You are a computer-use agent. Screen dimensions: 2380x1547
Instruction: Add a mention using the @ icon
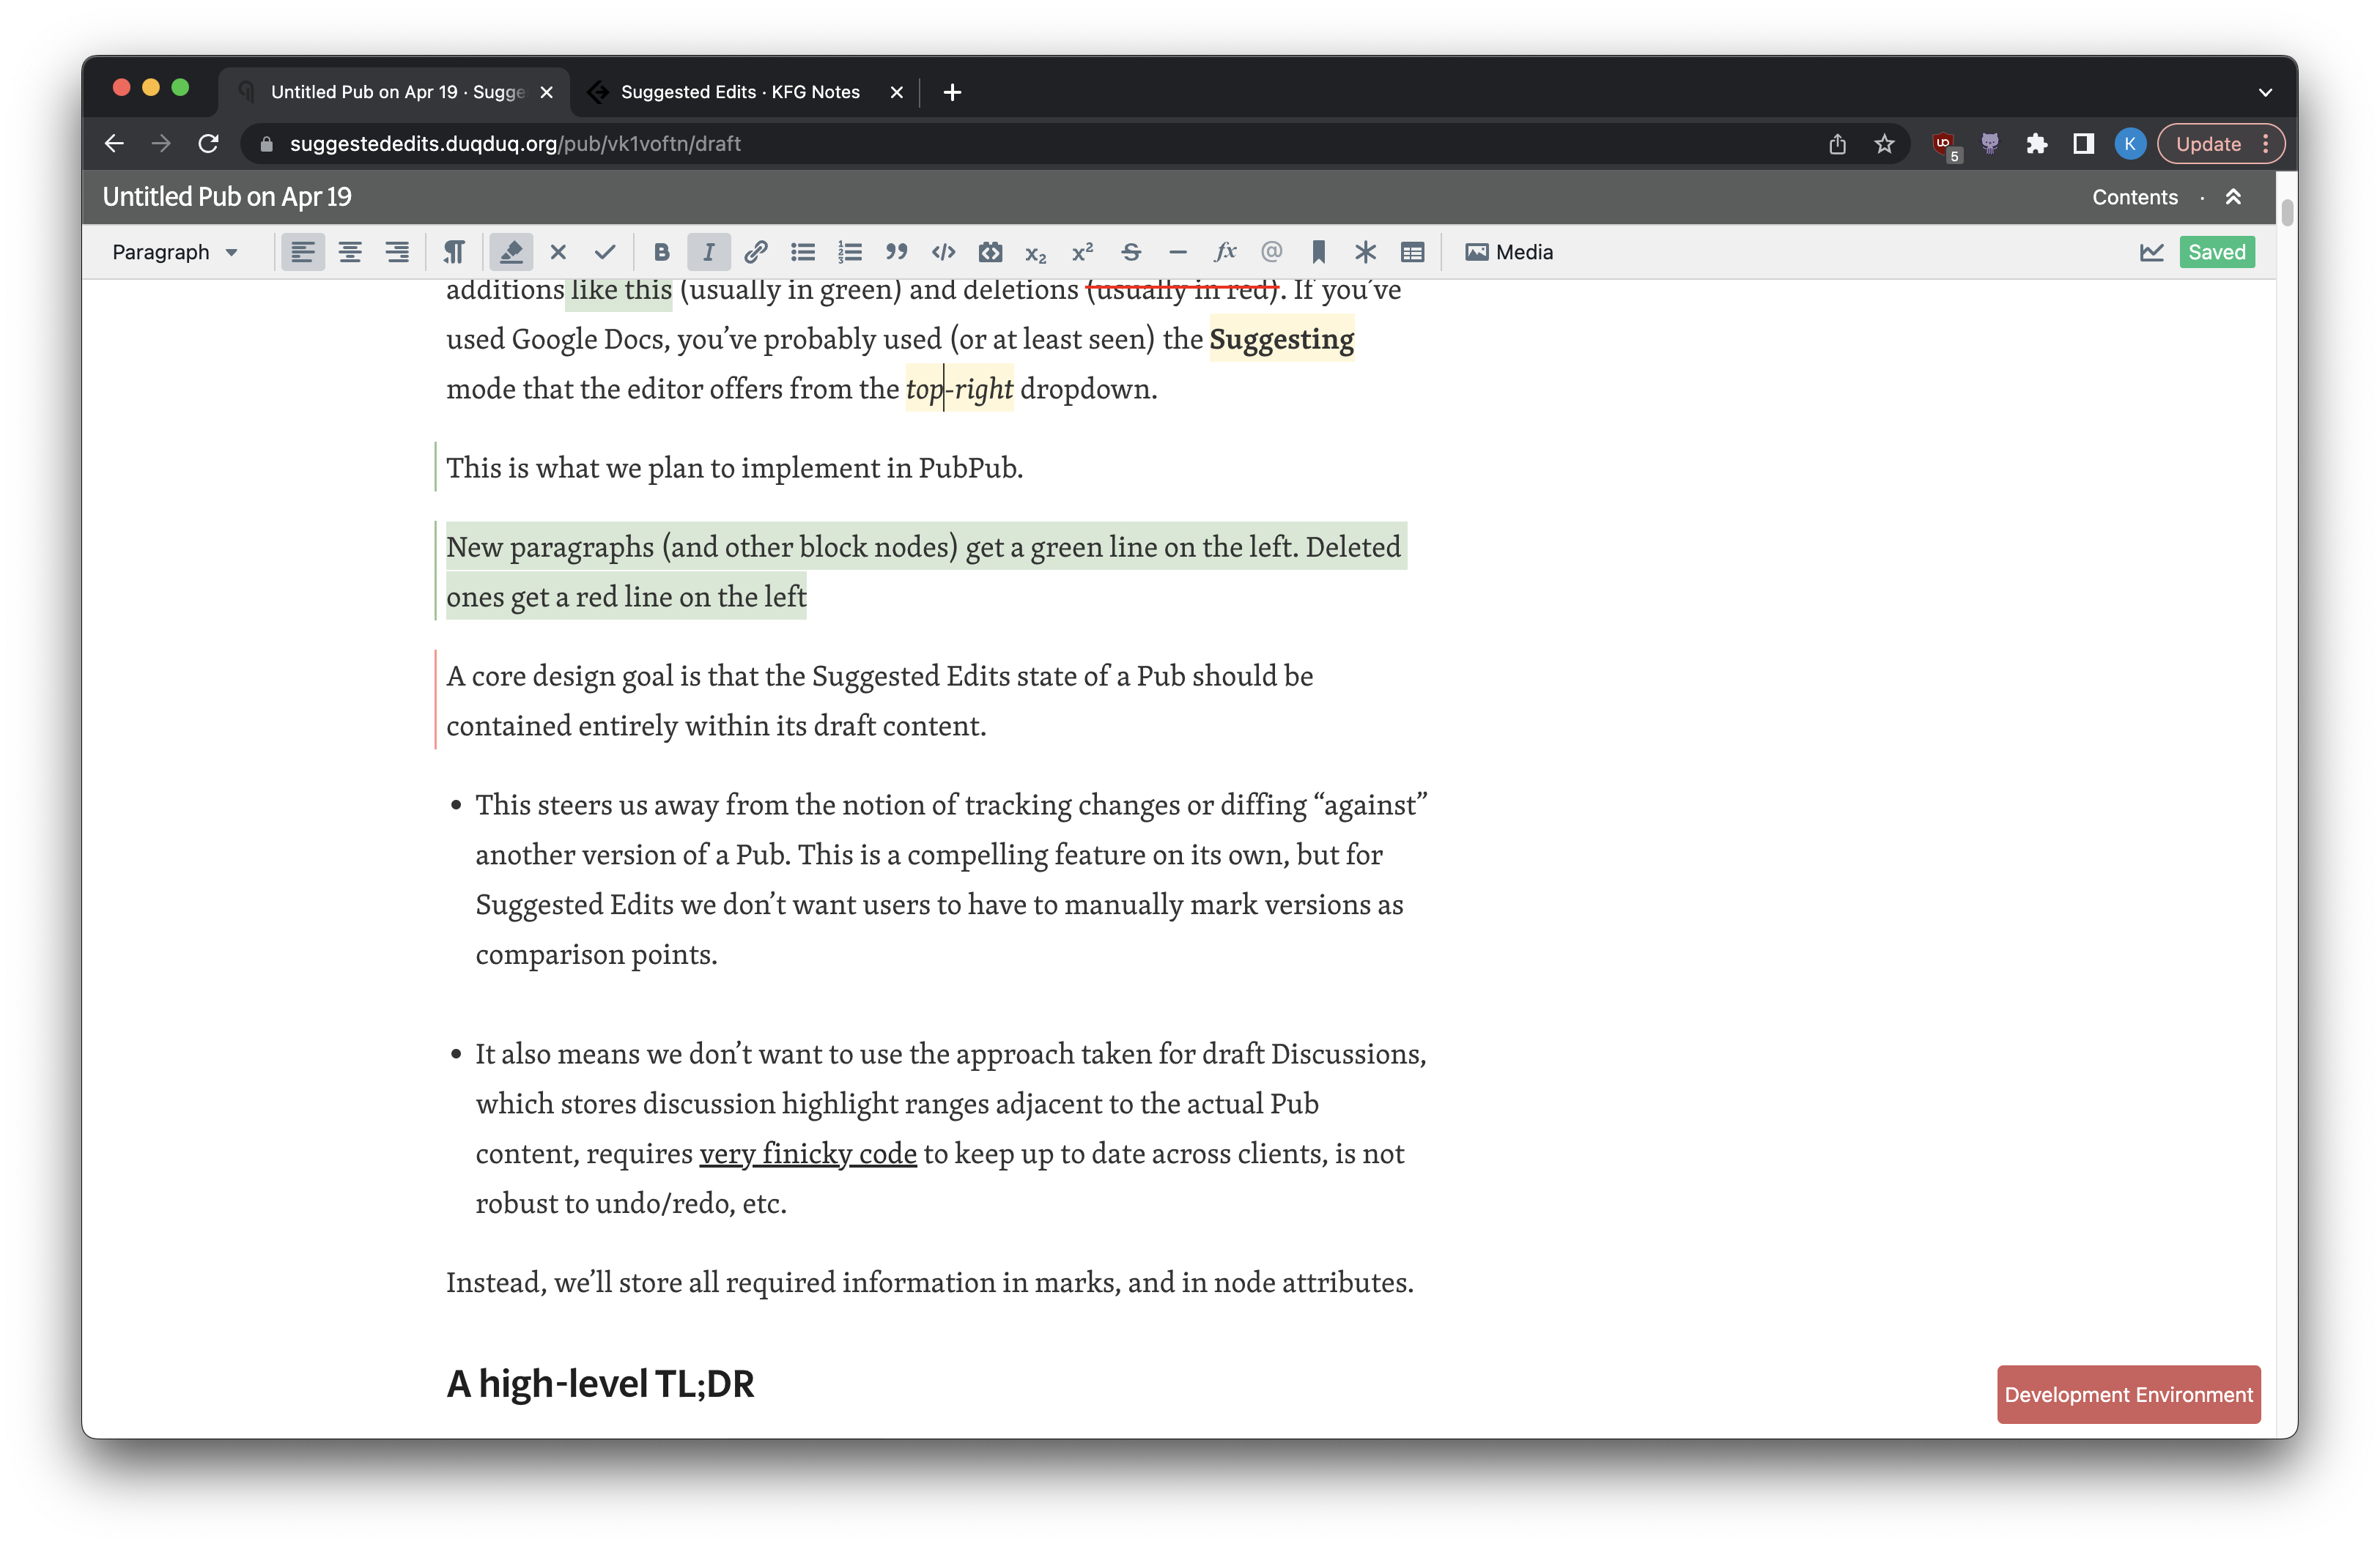point(1272,252)
